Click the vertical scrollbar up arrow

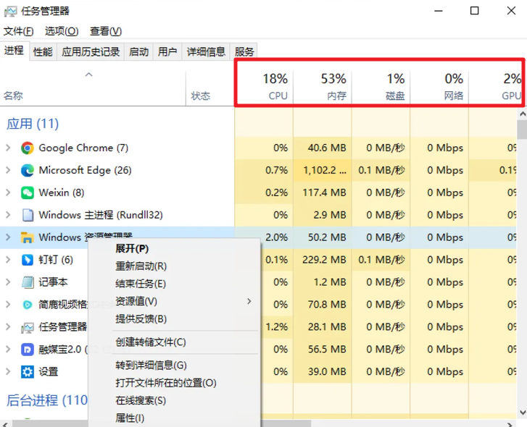(x=523, y=114)
